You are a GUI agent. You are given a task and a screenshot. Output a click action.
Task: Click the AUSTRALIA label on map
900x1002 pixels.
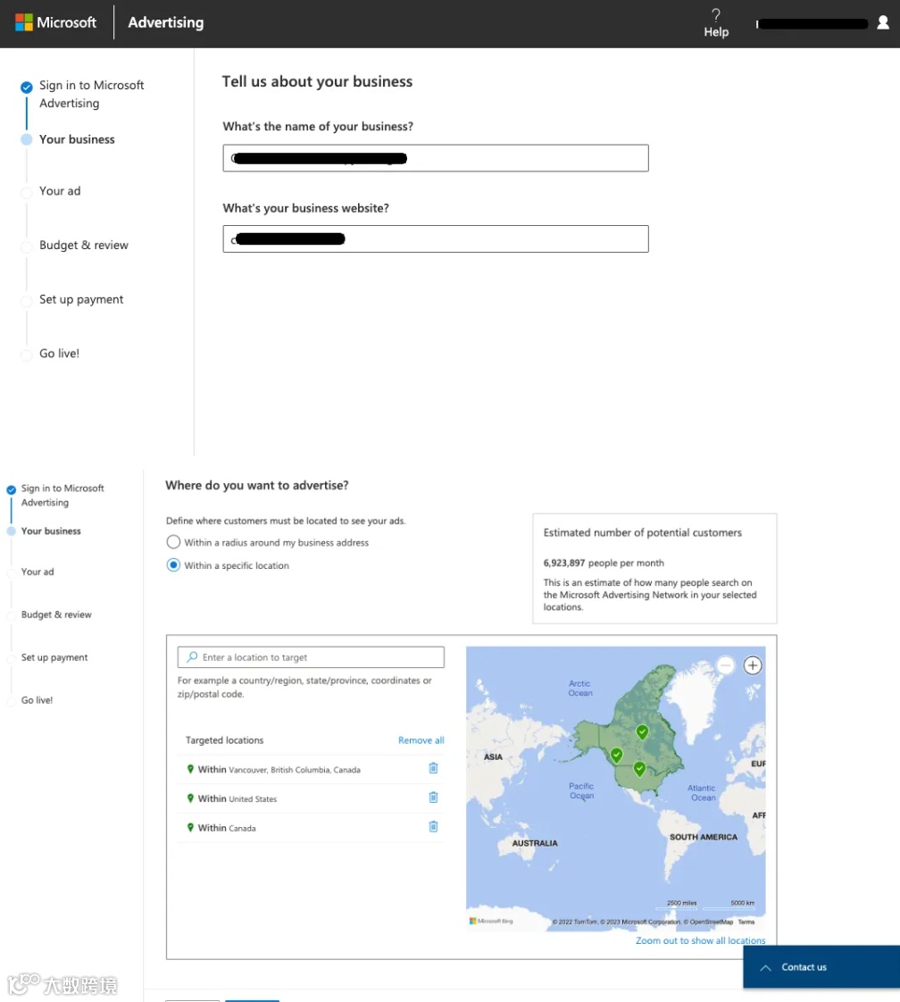click(x=535, y=844)
